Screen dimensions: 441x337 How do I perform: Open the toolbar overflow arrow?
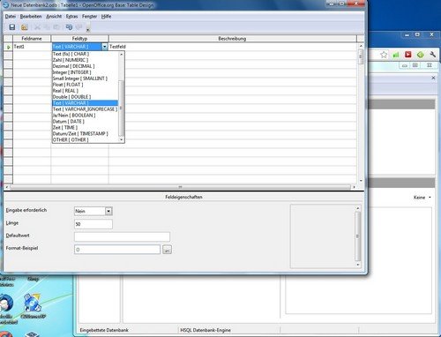coord(88,29)
